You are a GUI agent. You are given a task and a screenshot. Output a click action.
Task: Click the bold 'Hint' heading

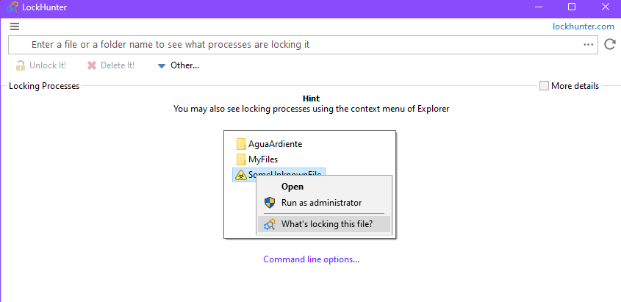[312, 98]
